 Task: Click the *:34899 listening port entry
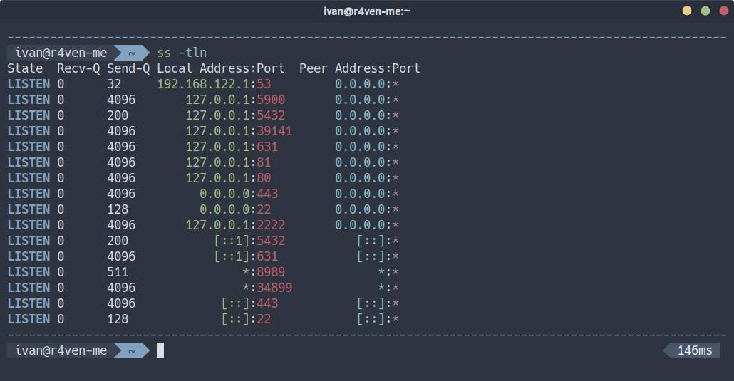267,288
